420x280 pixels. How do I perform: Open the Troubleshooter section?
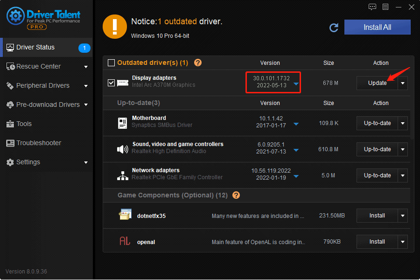point(46,143)
